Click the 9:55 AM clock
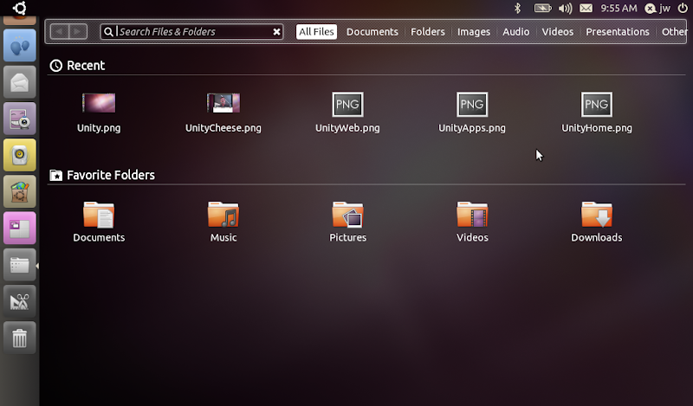 point(619,8)
